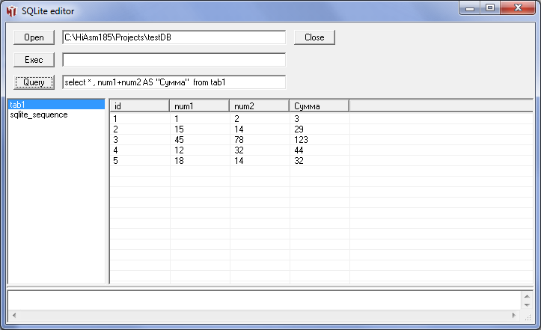Focus the database path input field

pyautogui.click(x=174, y=37)
